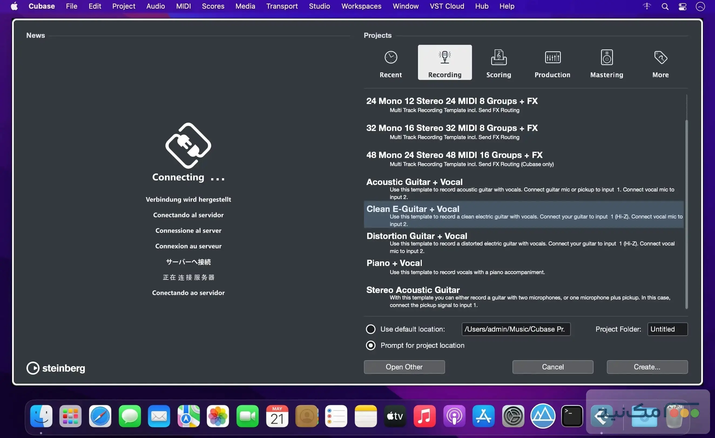Open the Transport menu
715x438 pixels.
click(x=282, y=6)
